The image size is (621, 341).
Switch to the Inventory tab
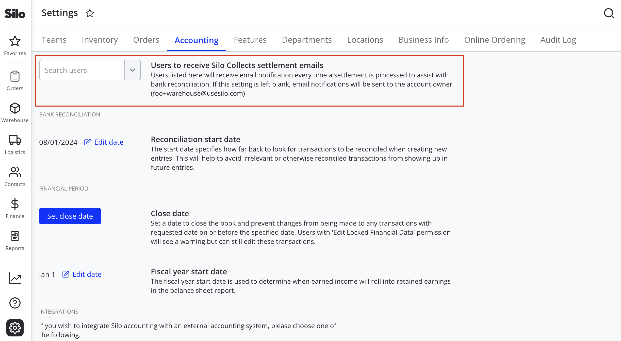click(100, 40)
